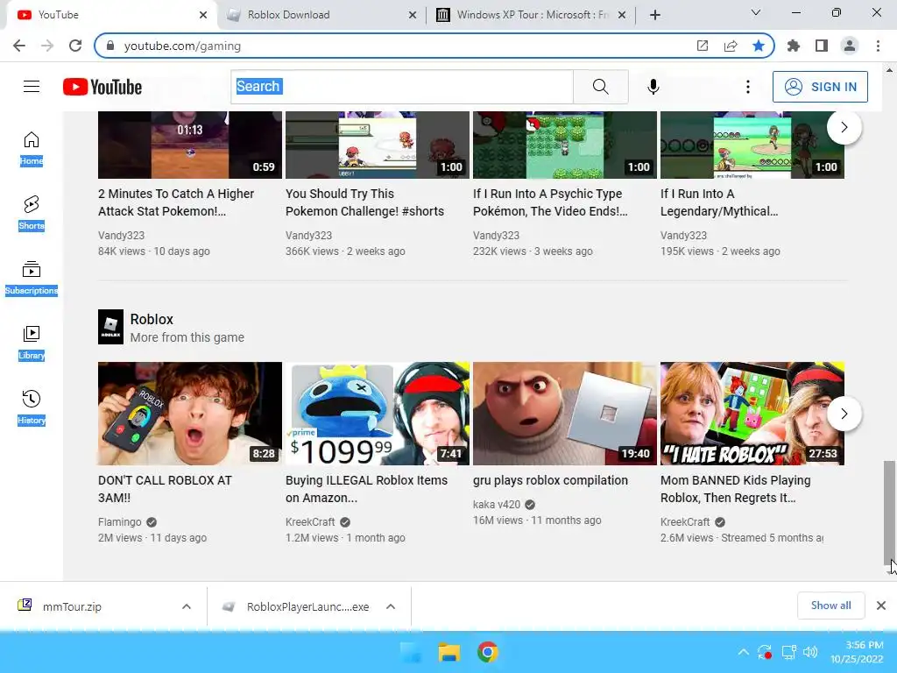Image resolution: width=897 pixels, height=673 pixels.
Task: Open YouTube settings three-dot menu
Action: pos(748,87)
